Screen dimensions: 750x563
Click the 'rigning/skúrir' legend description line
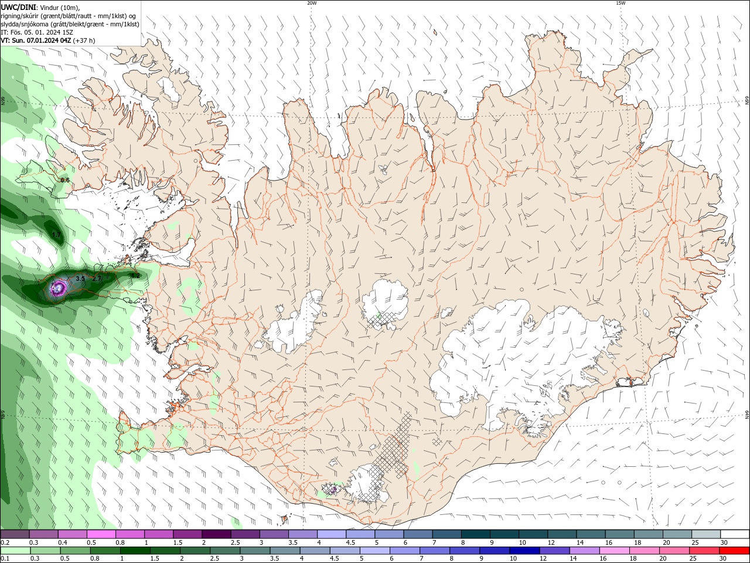[x=69, y=16]
